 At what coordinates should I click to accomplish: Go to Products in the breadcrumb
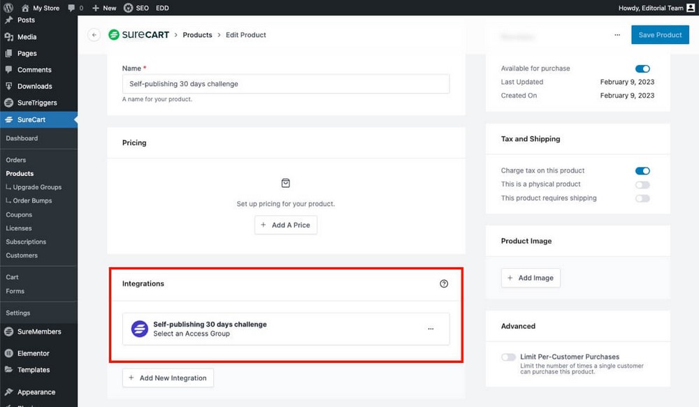coord(197,34)
